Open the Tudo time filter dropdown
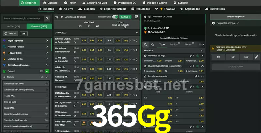The image size is (261, 133). [x=10, y=33]
